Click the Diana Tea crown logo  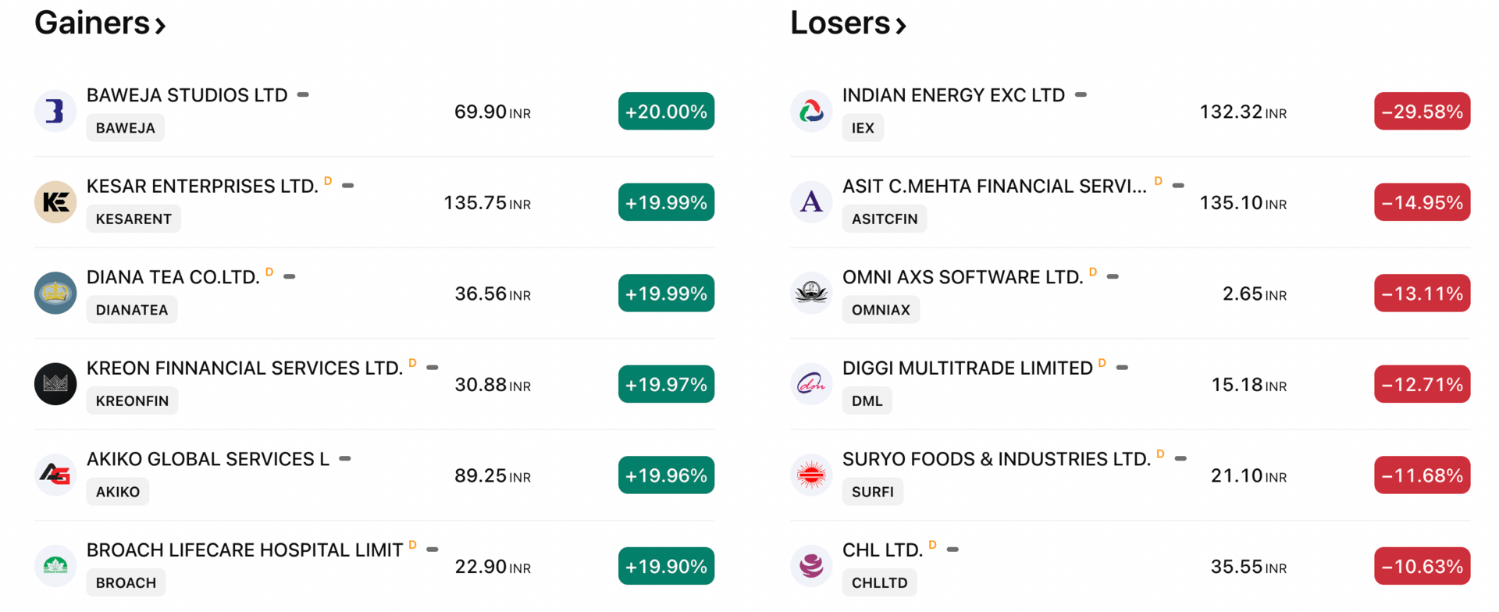pos(55,293)
